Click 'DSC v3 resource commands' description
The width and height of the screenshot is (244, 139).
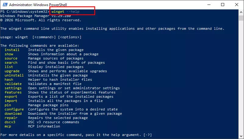(54, 122)
